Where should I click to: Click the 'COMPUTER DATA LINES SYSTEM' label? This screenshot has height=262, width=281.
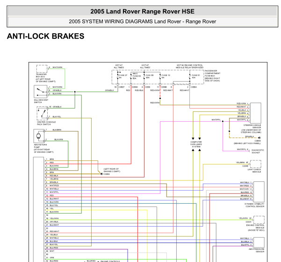(x=196, y=144)
